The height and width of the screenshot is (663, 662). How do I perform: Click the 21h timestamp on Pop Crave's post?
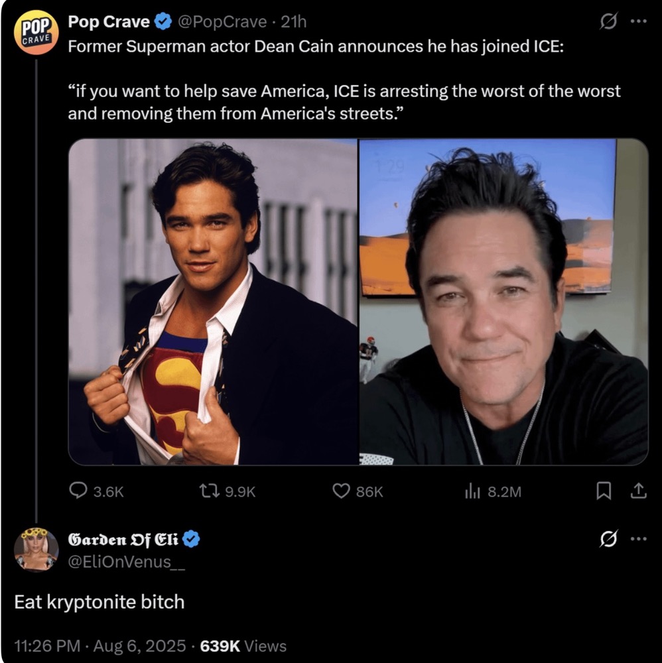(294, 22)
